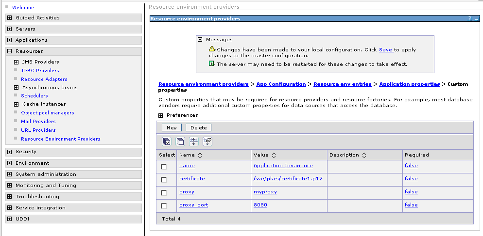The width and height of the screenshot is (483, 236).
Task: Collapse the Messages box
Action: [x=200, y=40]
